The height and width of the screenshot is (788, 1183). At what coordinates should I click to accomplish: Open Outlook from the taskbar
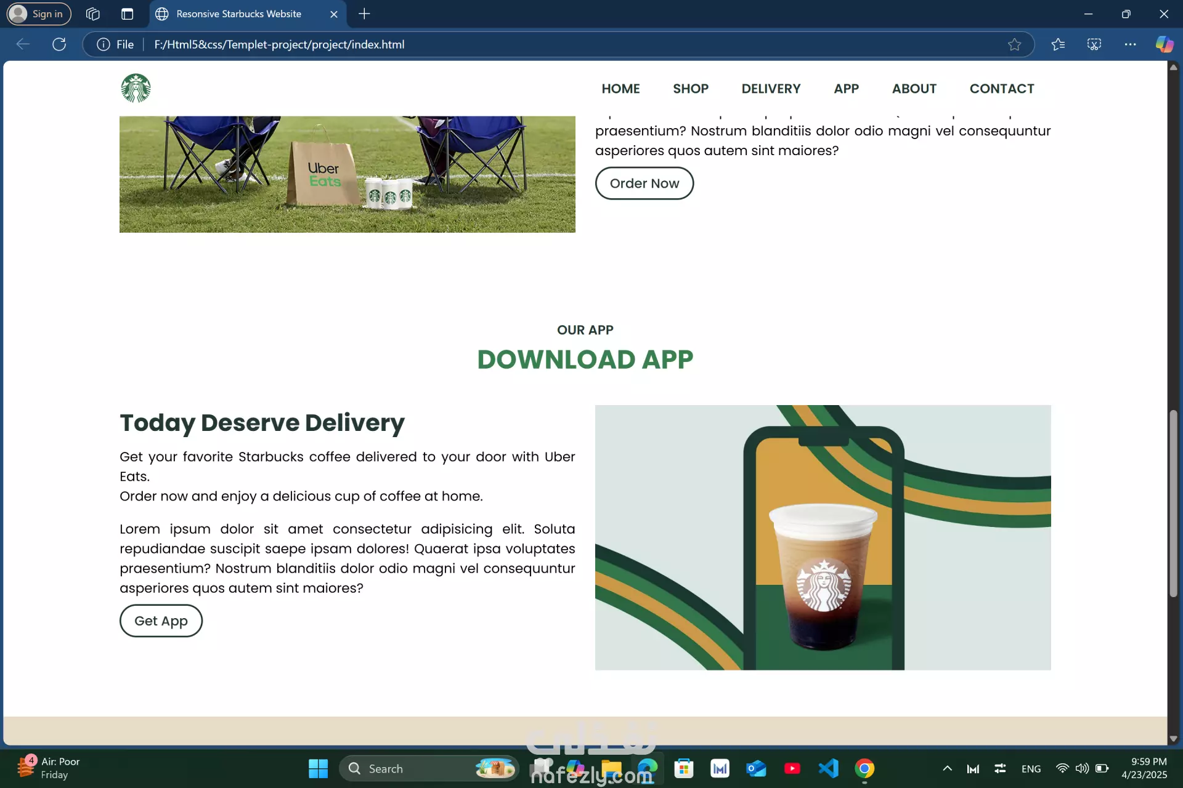[x=756, y=768]
